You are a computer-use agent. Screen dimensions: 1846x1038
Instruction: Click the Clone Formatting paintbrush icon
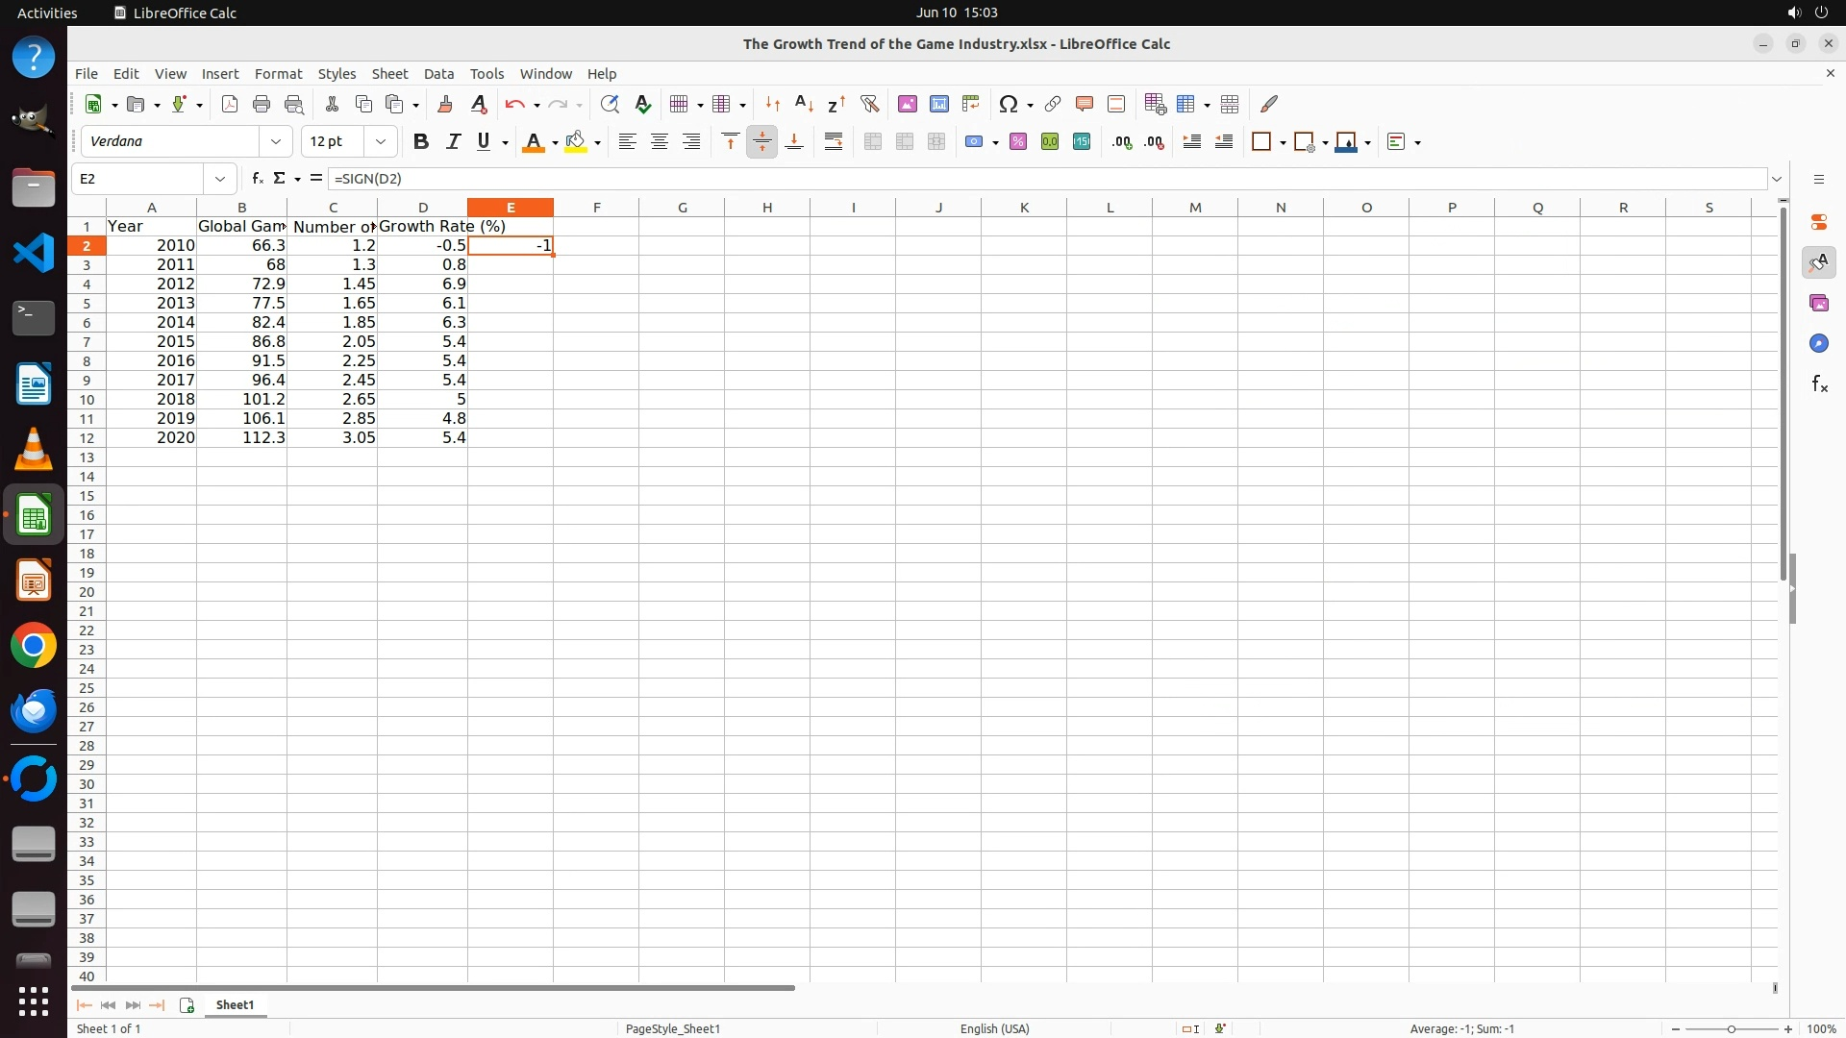(445, 104)
